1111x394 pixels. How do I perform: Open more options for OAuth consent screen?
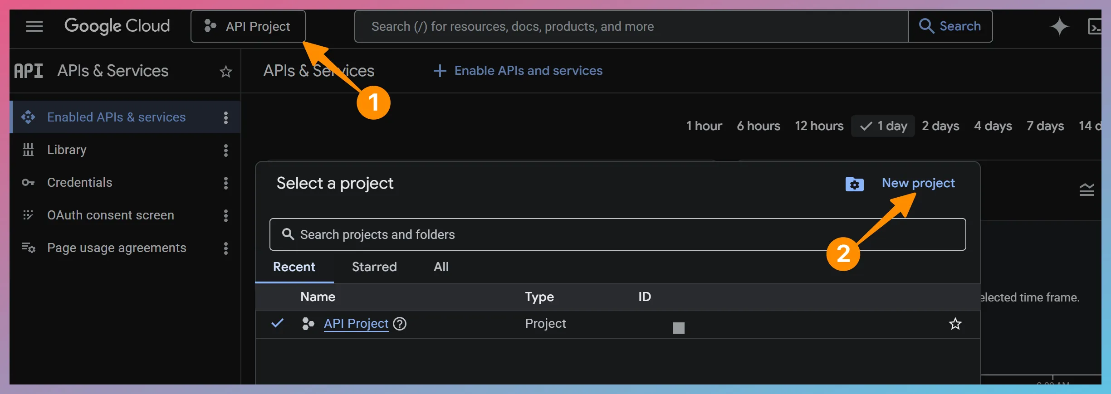[225, 215]
